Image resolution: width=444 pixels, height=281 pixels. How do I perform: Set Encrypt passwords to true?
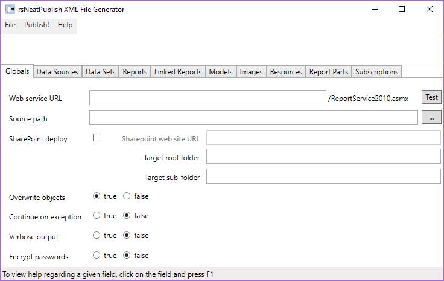coord(97,256)
